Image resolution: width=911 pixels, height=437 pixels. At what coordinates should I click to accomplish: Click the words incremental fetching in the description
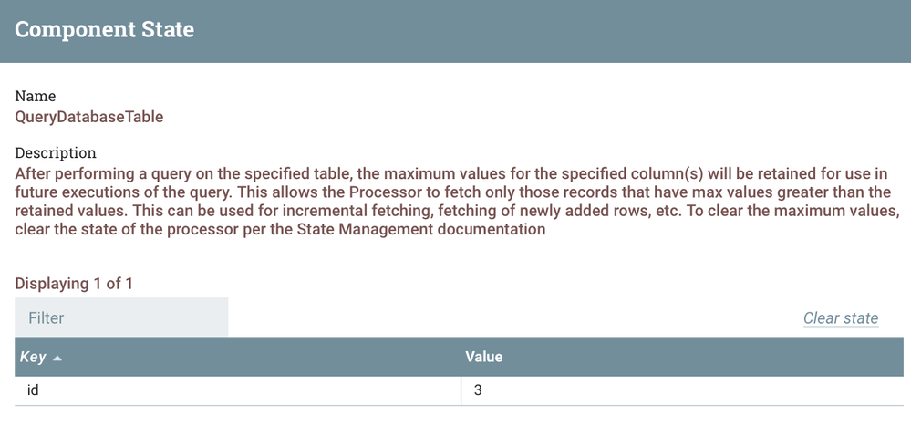coord(292,211)
